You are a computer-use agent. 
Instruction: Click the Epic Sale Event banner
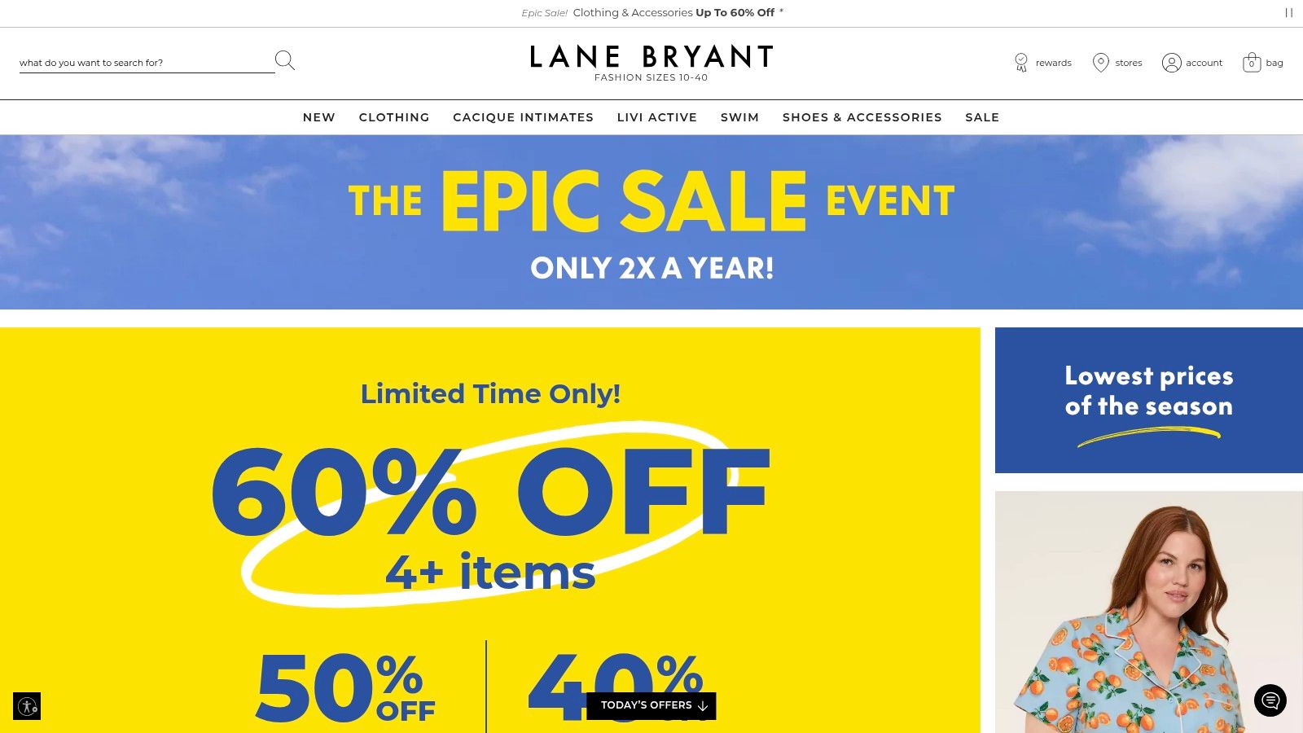pyautogui.click(x=651, y=222)
